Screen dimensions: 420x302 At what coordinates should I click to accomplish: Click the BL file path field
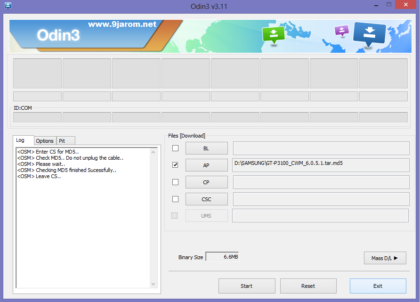pyautogui.click(x=321, y=148)
